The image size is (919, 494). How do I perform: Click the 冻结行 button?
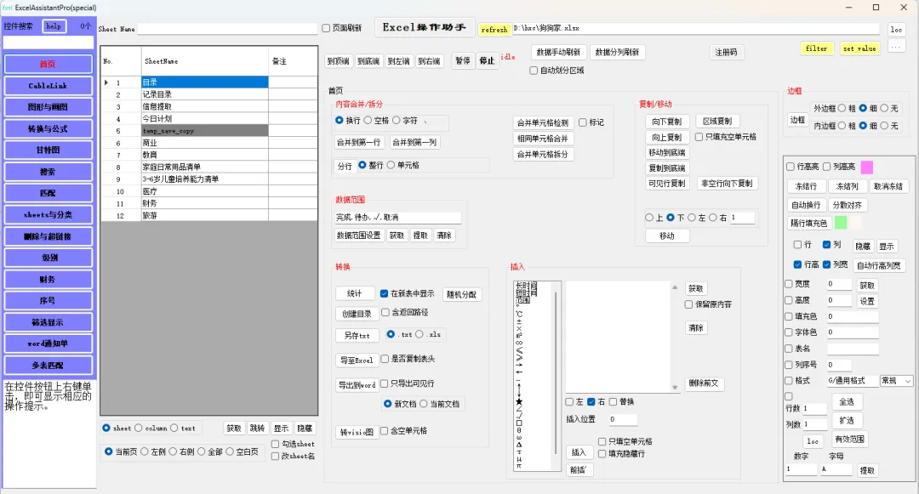806,186
